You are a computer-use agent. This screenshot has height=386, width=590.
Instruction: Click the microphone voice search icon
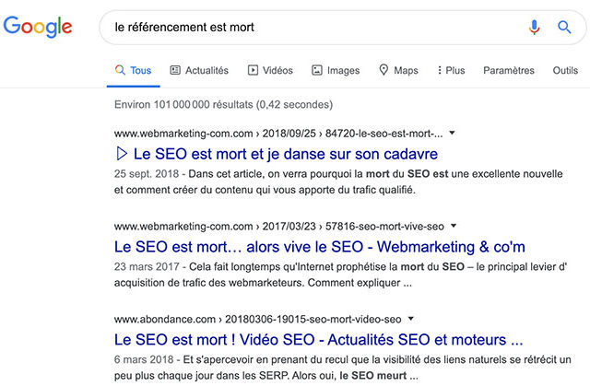(x=534, y=27)
